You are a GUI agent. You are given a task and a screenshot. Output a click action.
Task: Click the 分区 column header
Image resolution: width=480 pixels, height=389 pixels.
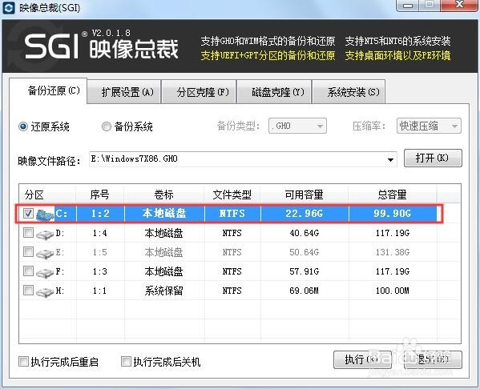tap(47, 194)
